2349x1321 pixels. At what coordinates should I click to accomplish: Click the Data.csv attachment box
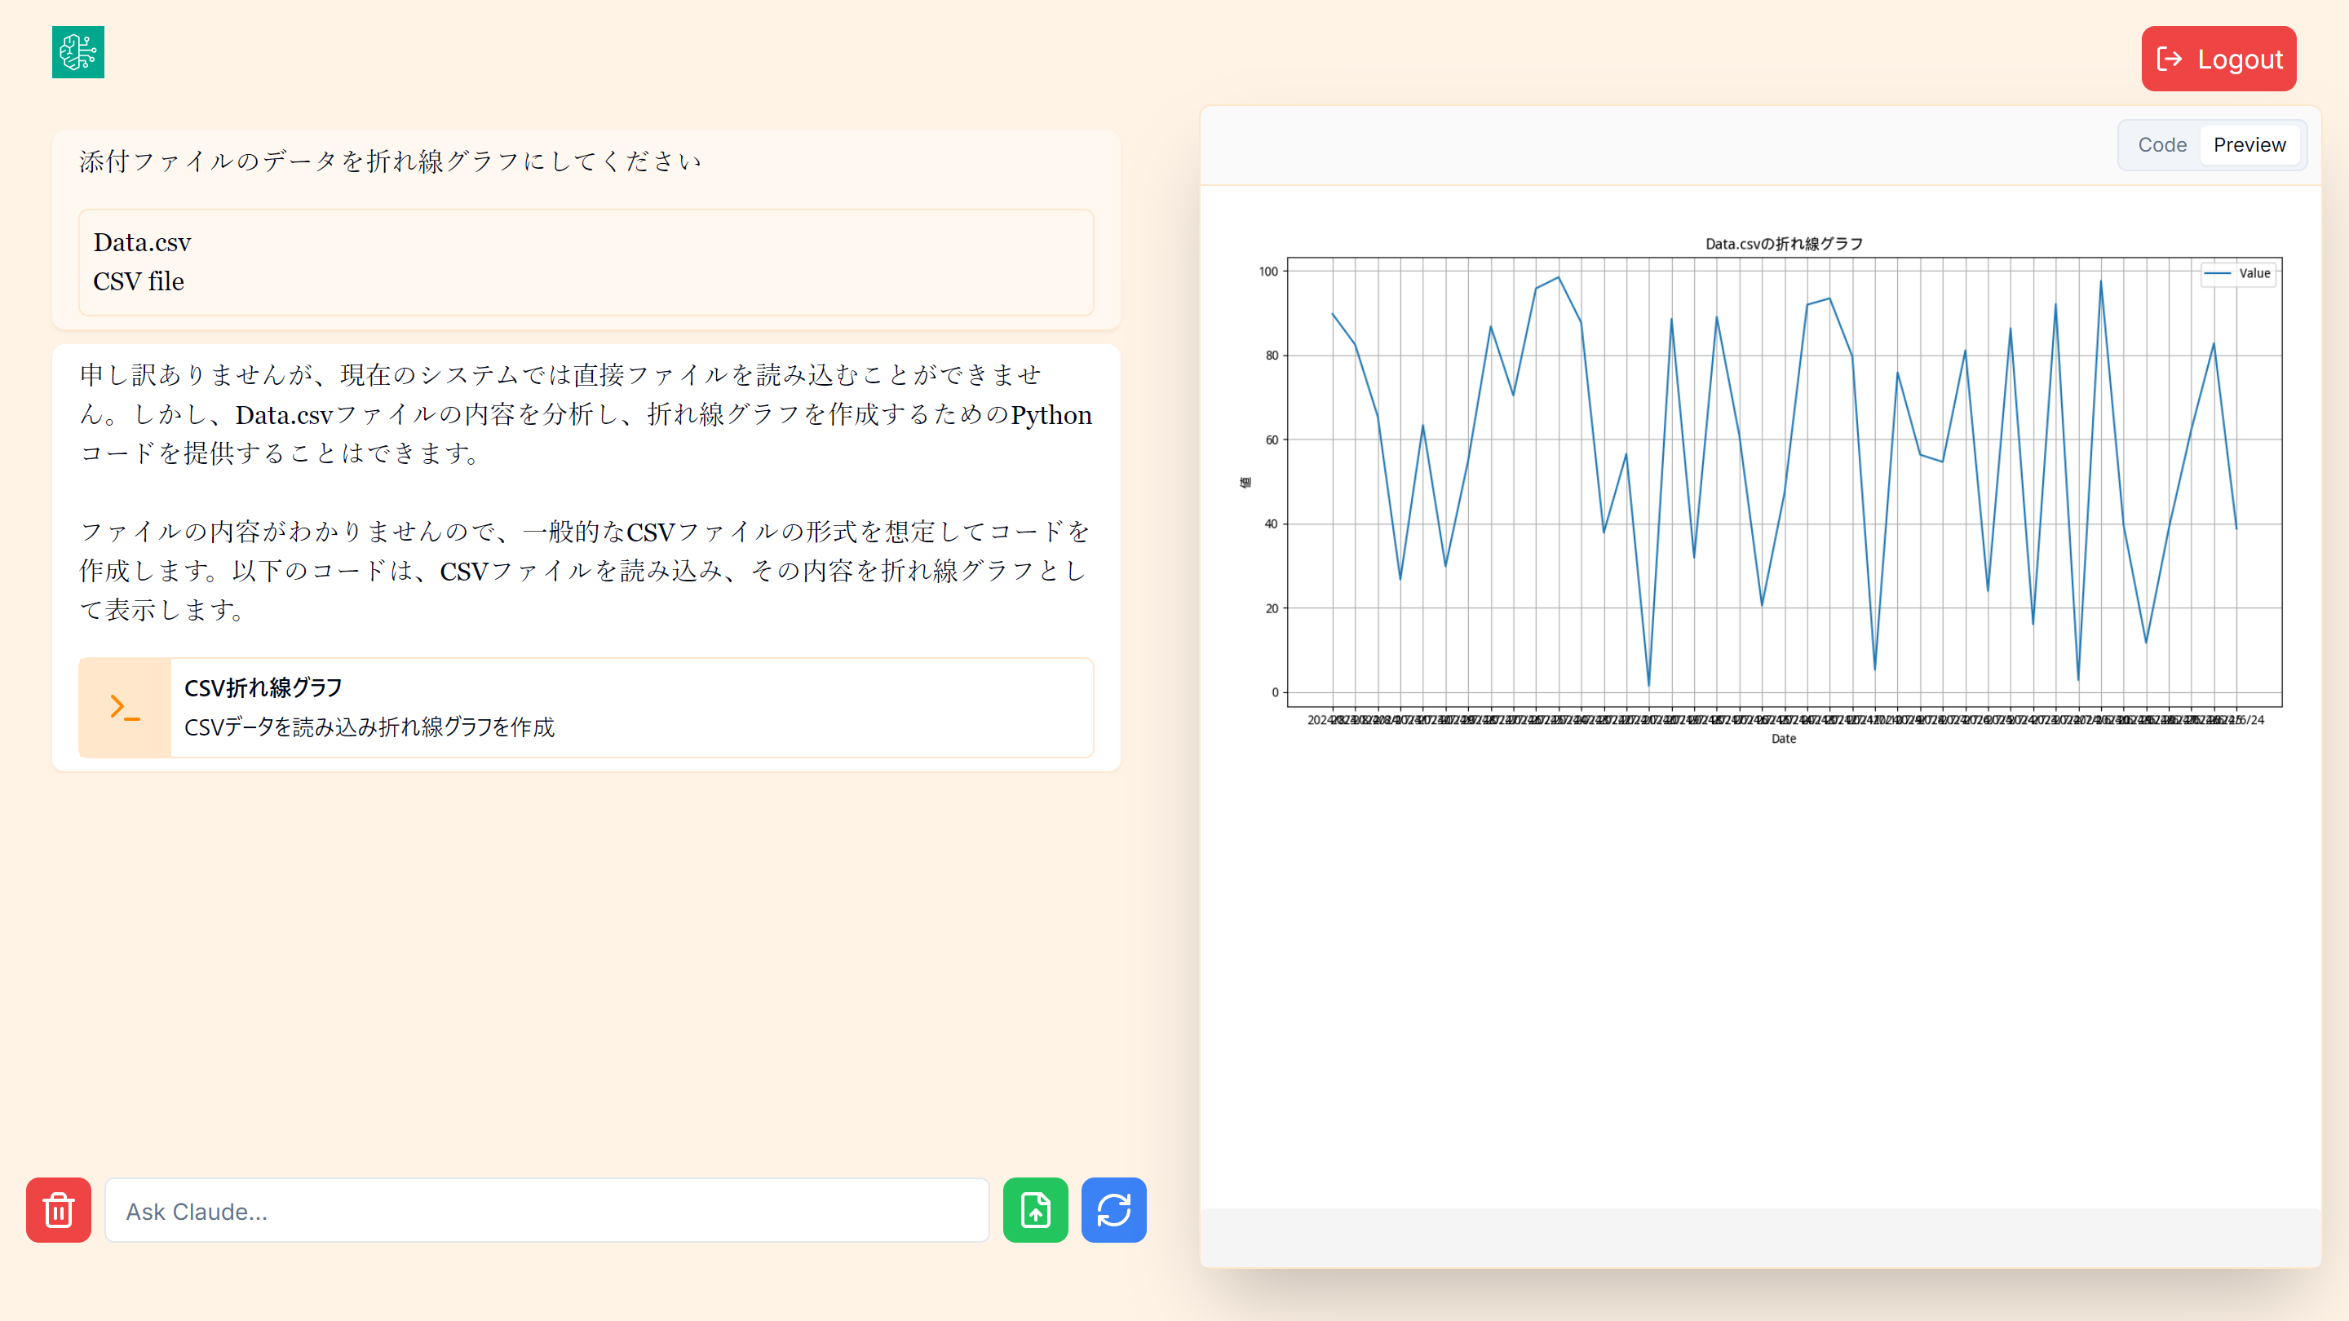(x=586, y=262)
